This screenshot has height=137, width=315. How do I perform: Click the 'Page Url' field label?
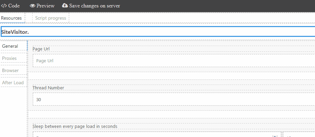point(42,49)
